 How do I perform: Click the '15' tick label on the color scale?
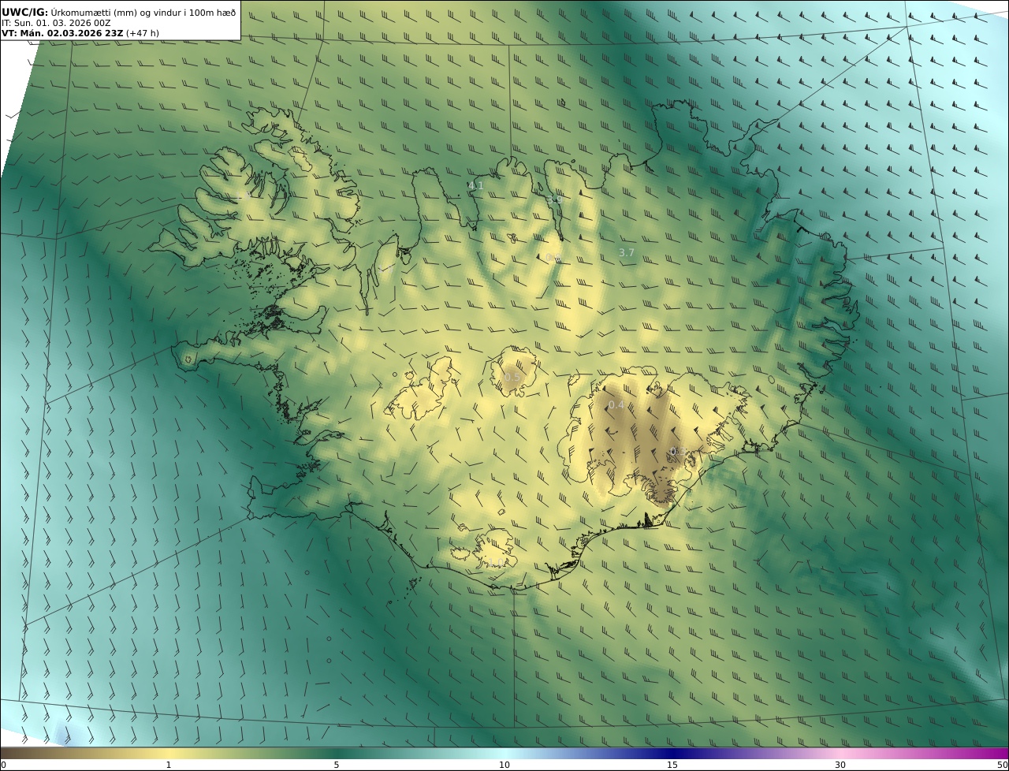point(672,765)
